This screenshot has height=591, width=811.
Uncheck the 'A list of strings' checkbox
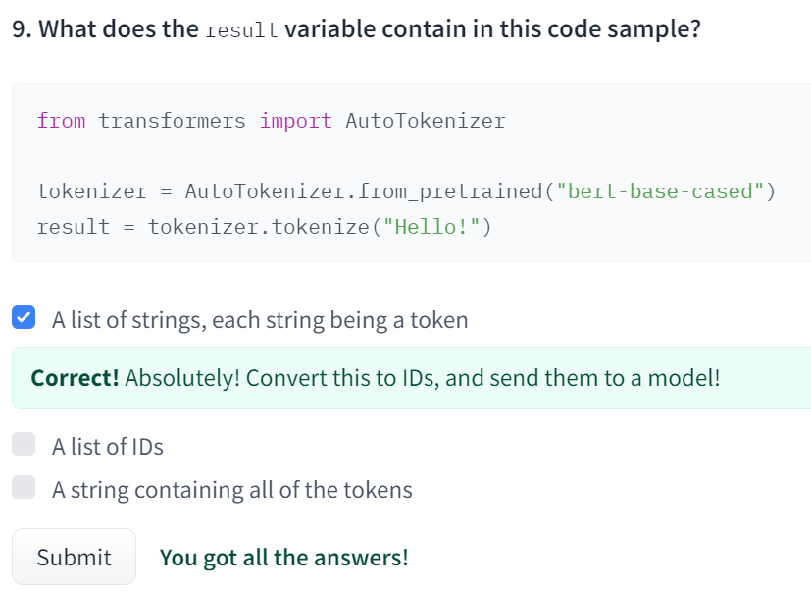pos(24,318)
